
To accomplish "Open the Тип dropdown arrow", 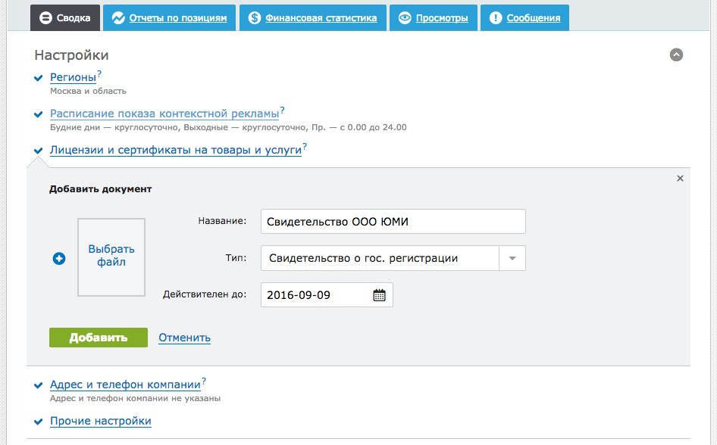I will 512,258.
